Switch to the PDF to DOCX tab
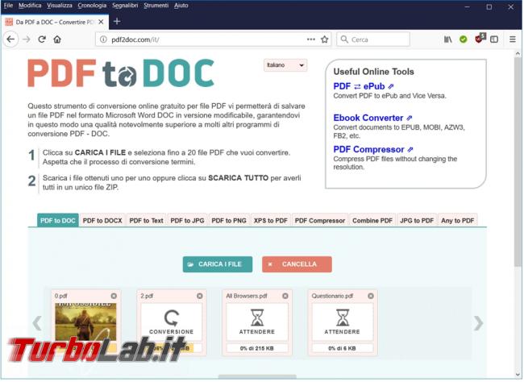524x382 pixels. (102, 221)
